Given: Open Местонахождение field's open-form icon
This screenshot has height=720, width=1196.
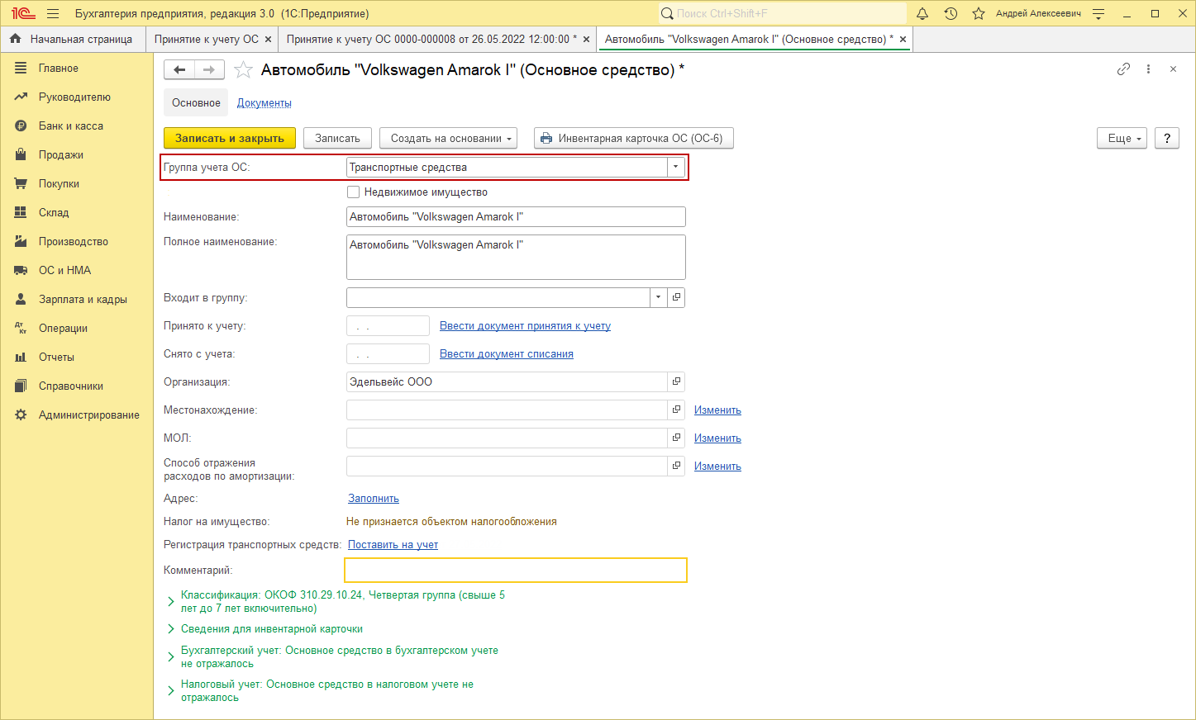Looking at the screenshot, I should point(676,410).
